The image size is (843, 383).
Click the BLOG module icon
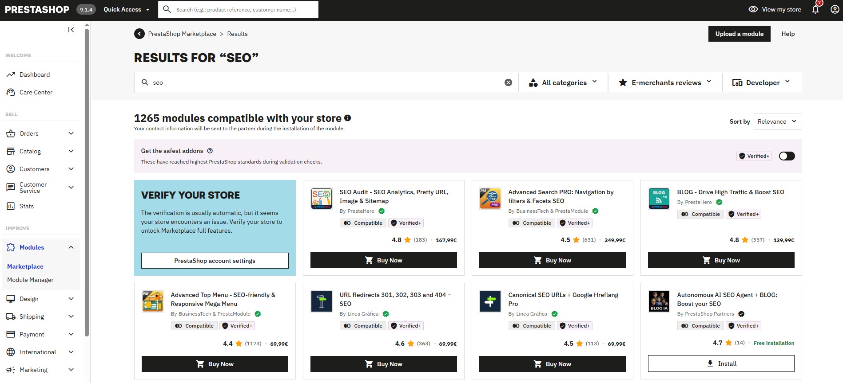tap(659, 199)
